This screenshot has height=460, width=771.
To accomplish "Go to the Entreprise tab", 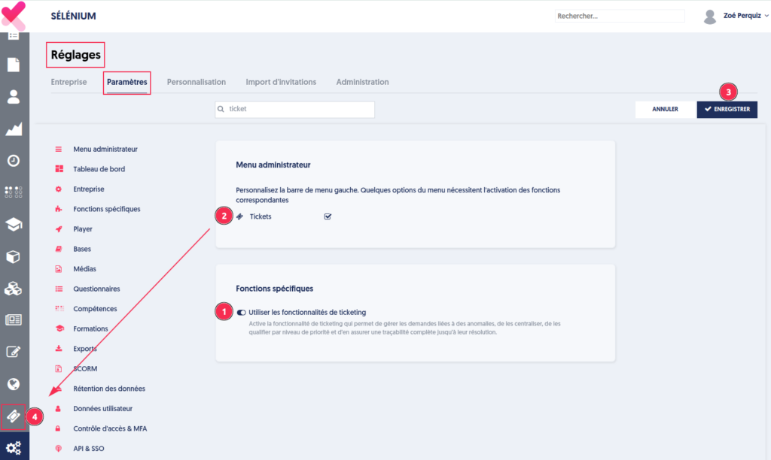I will (x=69, y=82).
